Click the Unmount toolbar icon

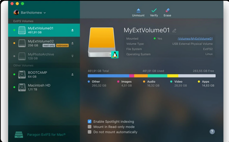tap(138, 11)
